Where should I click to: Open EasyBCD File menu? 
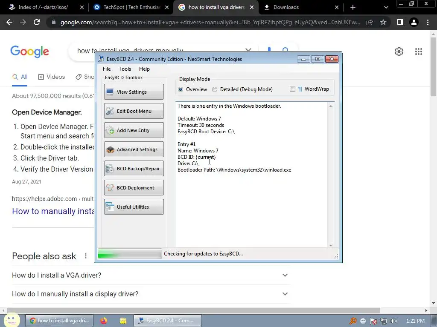click(106, 69)
